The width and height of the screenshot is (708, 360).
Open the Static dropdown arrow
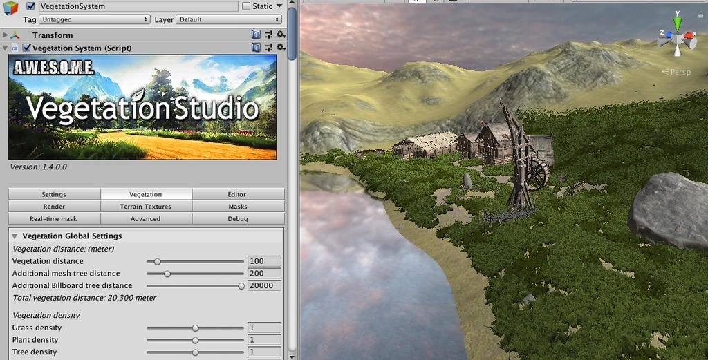279,6
